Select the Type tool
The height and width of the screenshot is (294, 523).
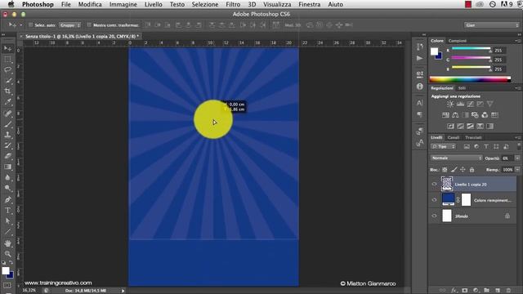click(7, 211)
